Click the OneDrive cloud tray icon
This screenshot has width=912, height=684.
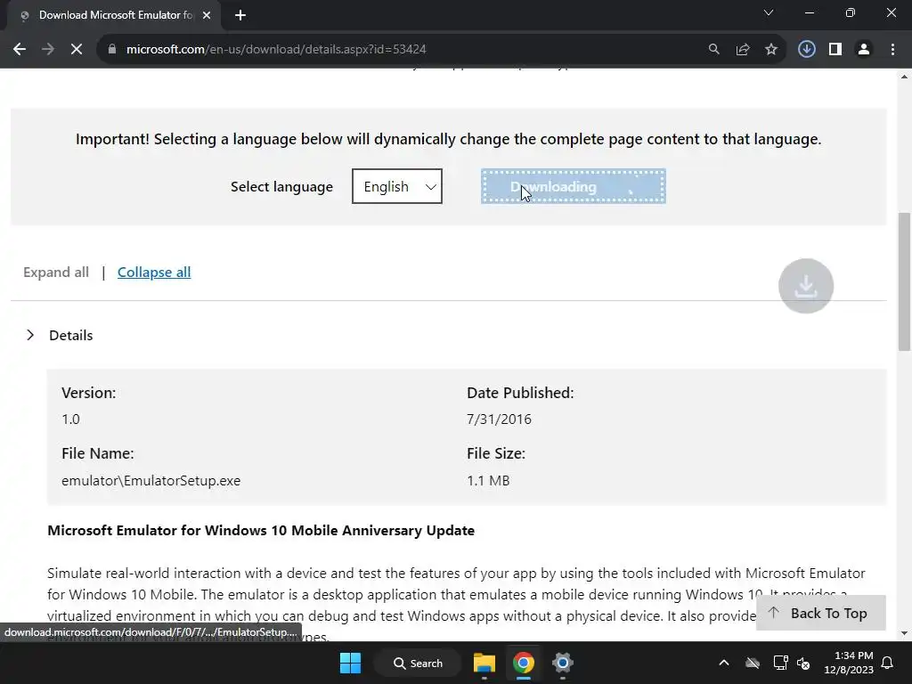(x=753, y=663)
